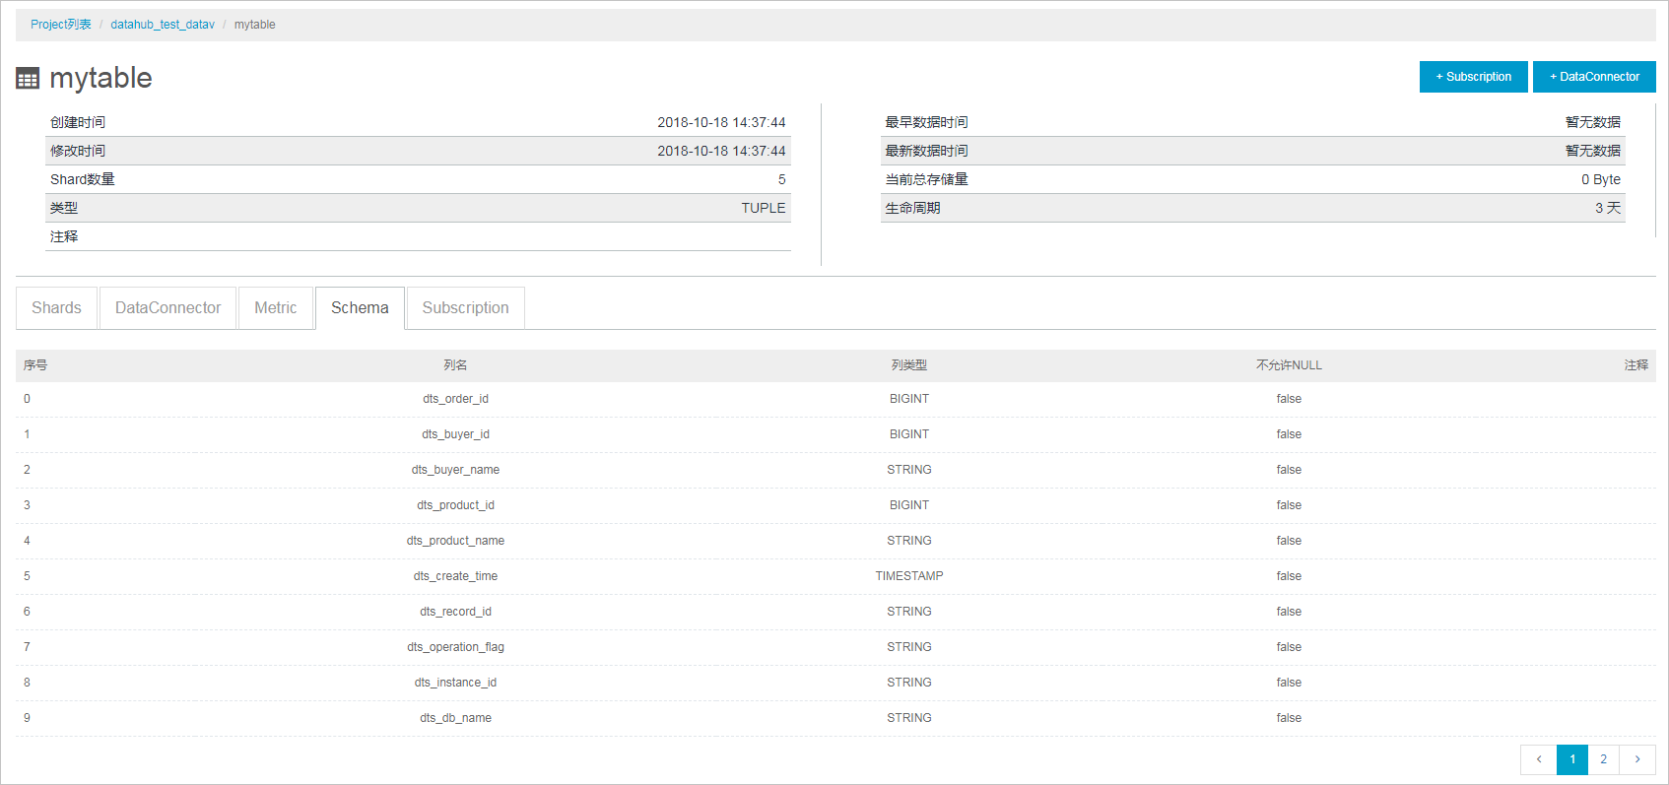Click the row index 1 link
Viewport: 1669px width, 785px height.
[27, 434]
